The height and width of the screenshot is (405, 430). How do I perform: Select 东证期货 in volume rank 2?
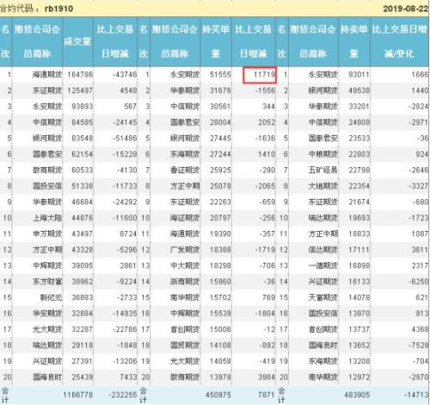pyautogui.click(x=47, y=90)
